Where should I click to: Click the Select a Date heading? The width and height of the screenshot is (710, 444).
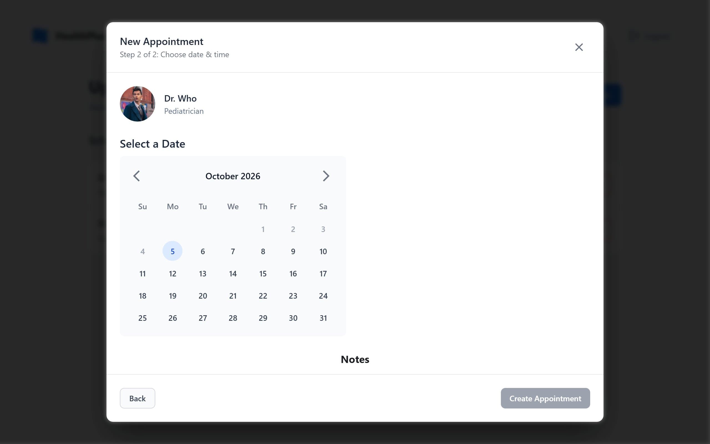point(152,144)
